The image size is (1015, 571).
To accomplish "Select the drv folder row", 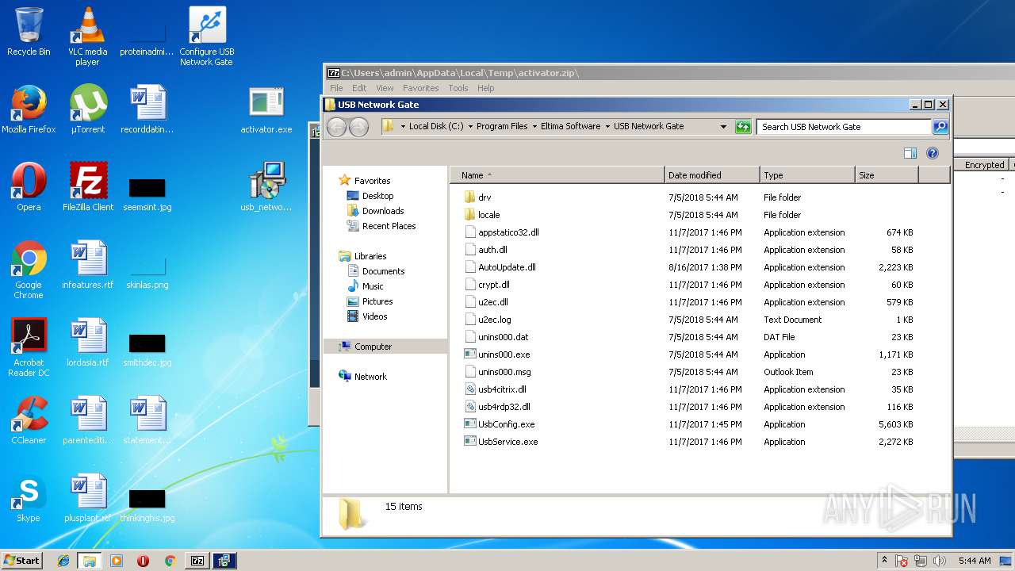I will pos(688,197).
